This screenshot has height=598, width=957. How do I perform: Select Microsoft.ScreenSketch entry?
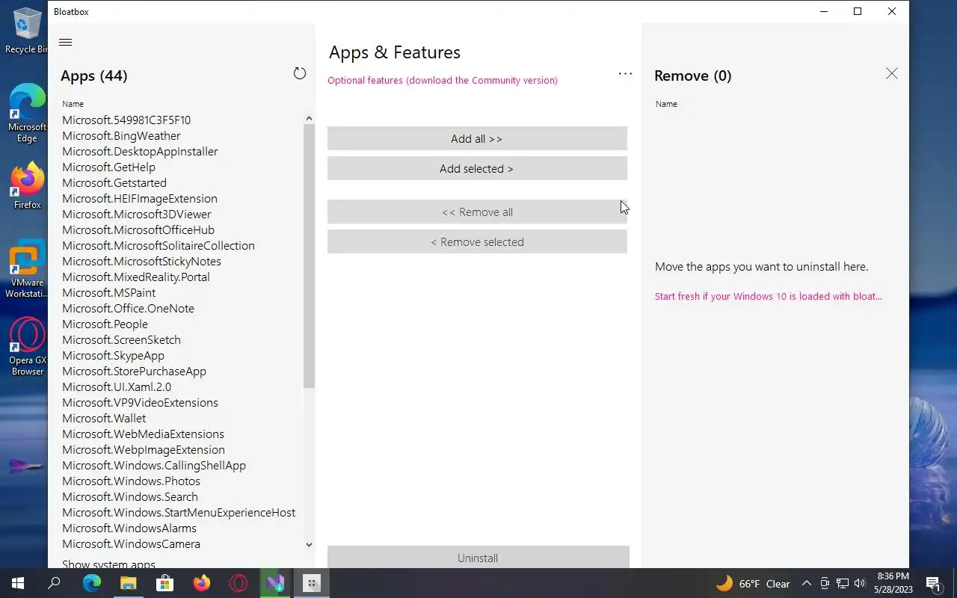click(121, 339)
